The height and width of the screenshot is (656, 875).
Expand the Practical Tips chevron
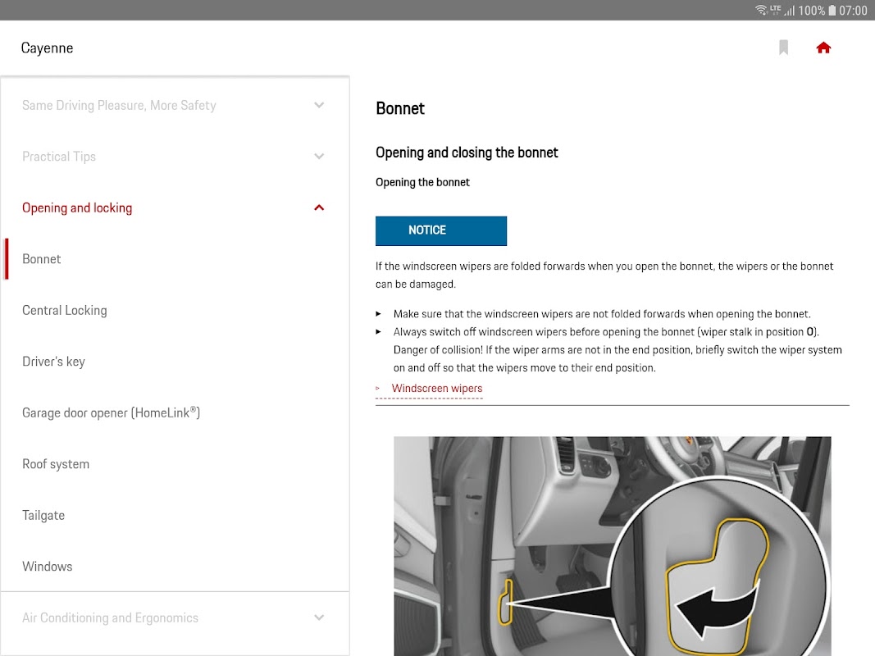pyautogui.click(x=319, y=156)
